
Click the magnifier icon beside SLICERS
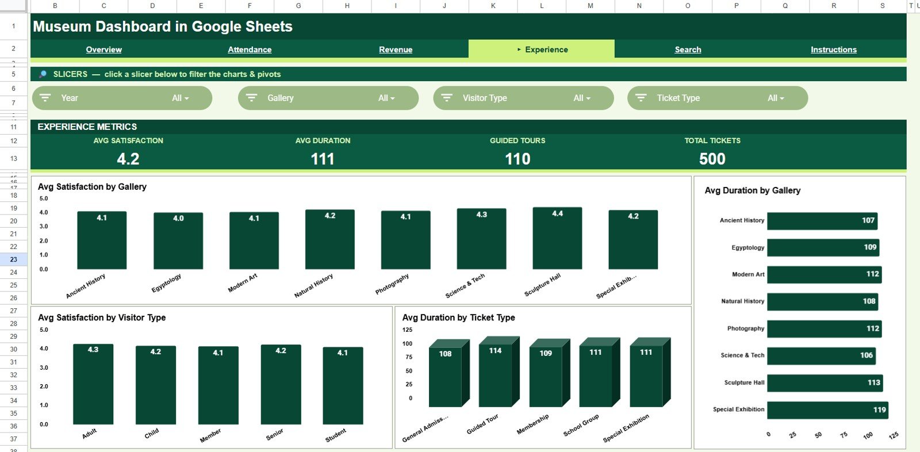[x=43, y=74]
